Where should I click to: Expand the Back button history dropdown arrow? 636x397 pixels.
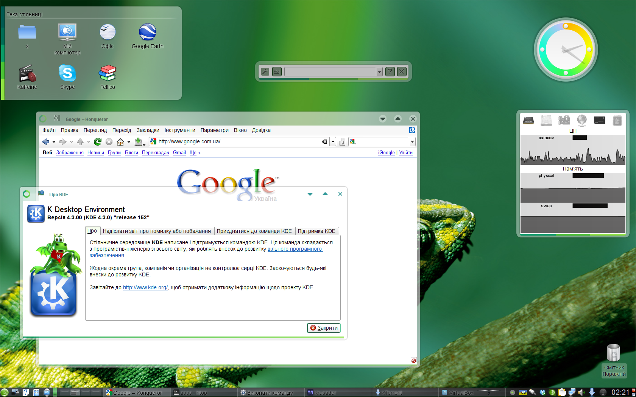(x=54, y=142)
